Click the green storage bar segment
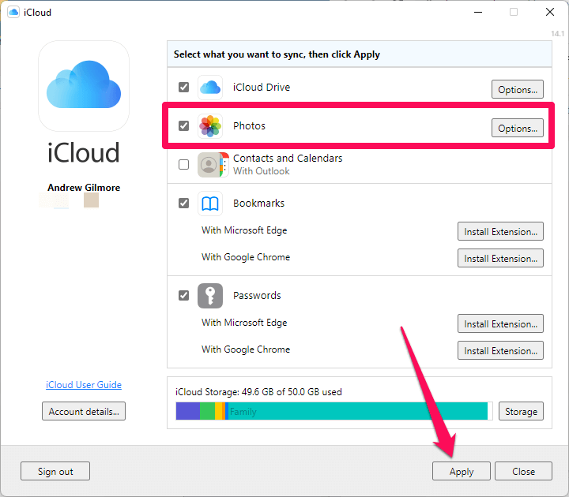 [207, 411]
